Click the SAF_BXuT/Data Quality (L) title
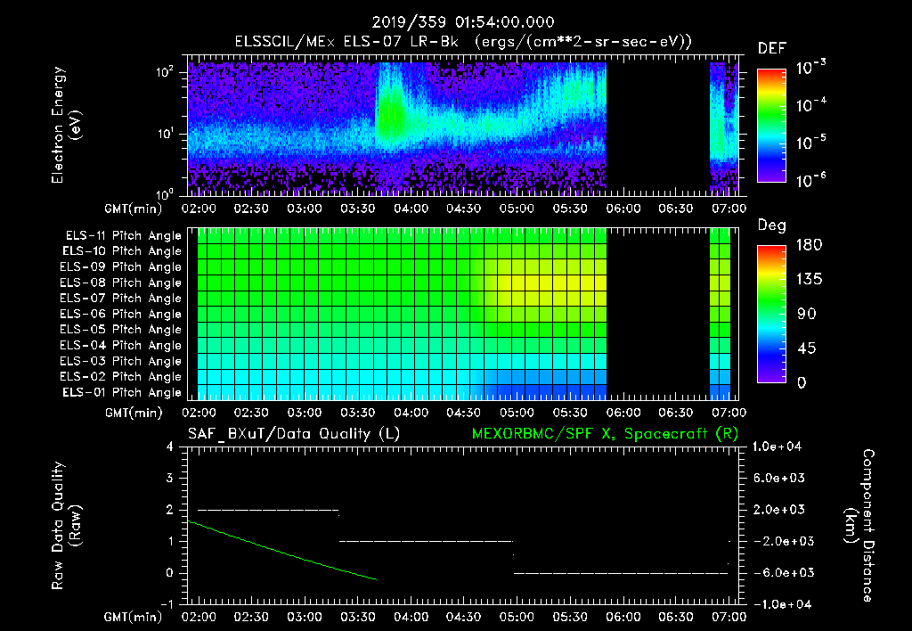Image resolution: width=912 pixels, height=631 pixels. point(294,434)
